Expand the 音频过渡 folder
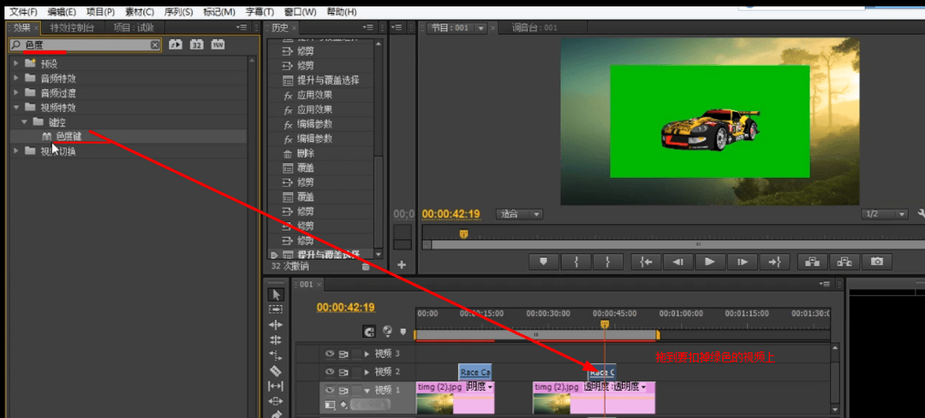925x418 pixels. 16,93
